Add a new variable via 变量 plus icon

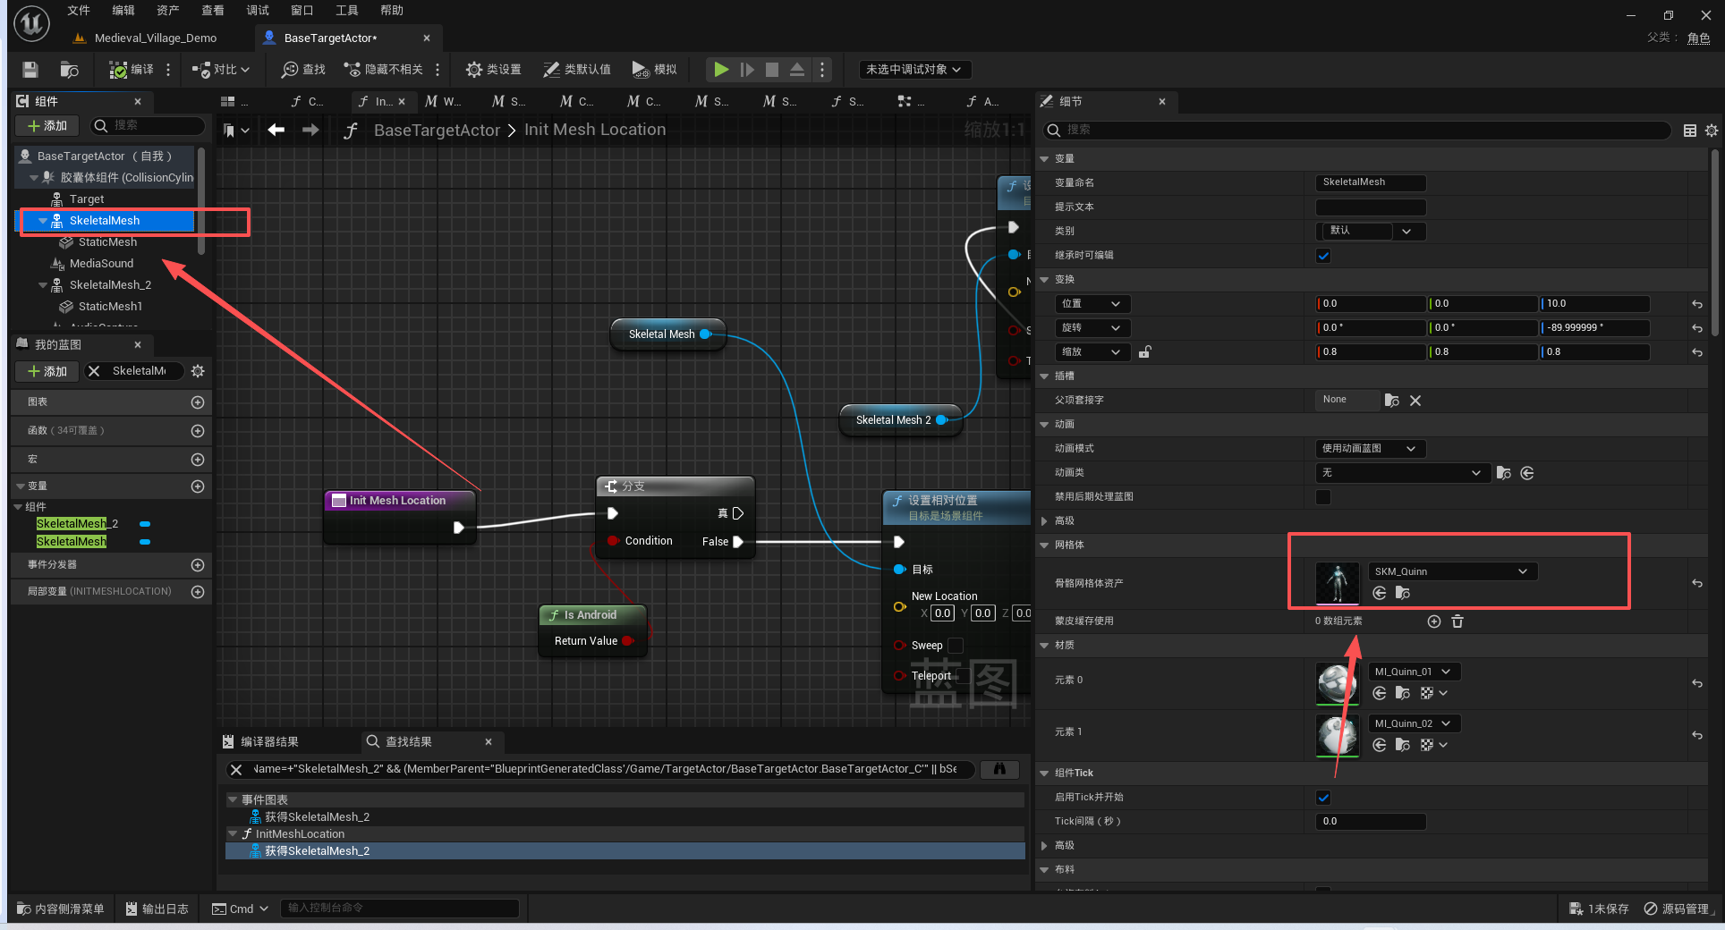point(198,486)
